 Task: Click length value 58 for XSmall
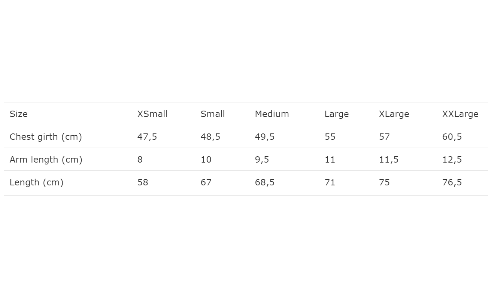click(143, 182)
